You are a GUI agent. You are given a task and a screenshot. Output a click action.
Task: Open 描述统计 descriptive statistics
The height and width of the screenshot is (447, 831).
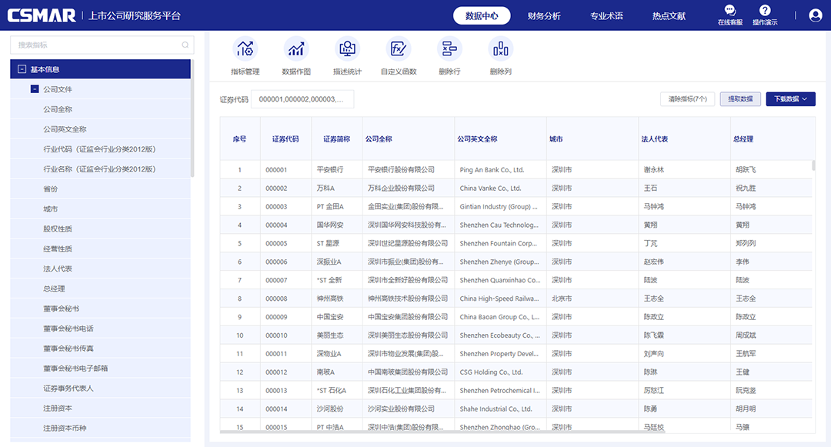point(348,54)
